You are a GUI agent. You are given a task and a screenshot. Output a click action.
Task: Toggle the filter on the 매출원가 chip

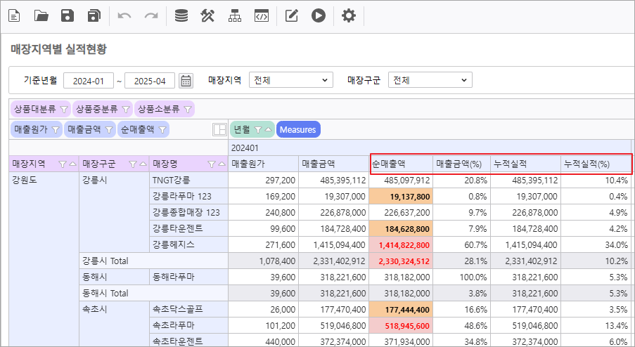pyautogui.click(x=55, y=129)
